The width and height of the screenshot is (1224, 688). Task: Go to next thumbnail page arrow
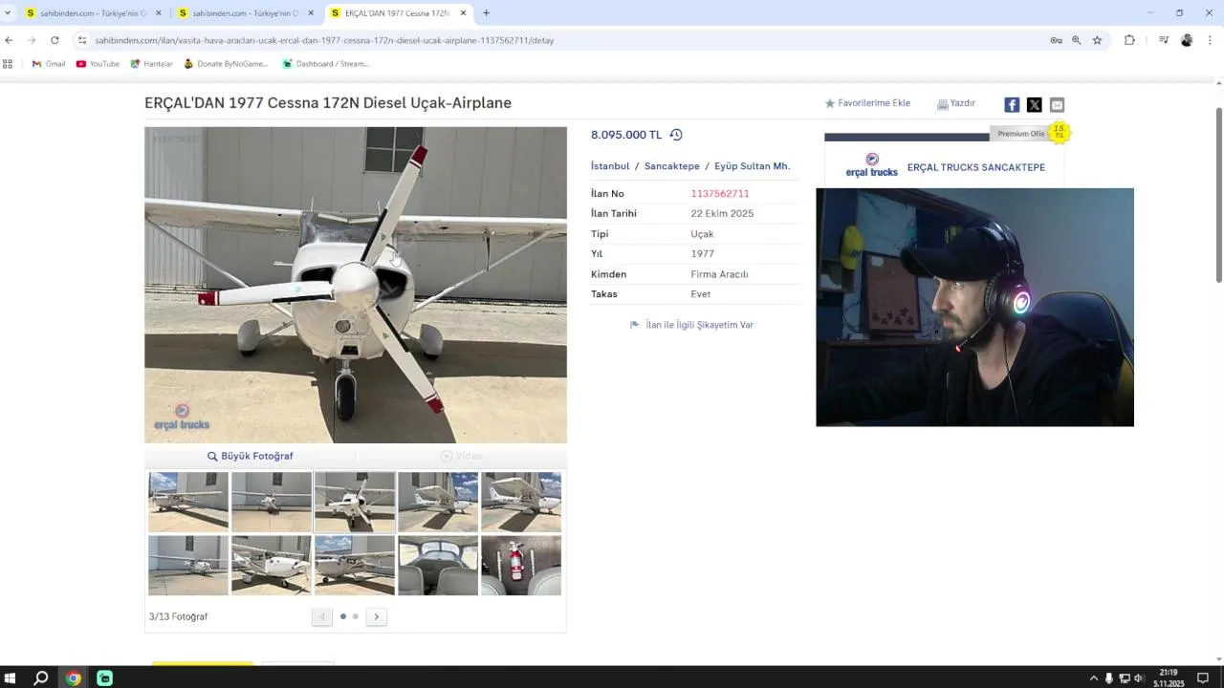point(377,616)
